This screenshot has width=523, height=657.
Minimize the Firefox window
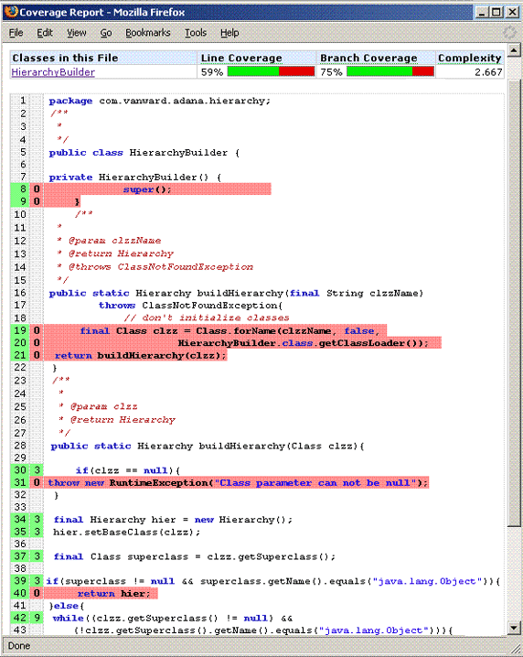pos(482,12)
